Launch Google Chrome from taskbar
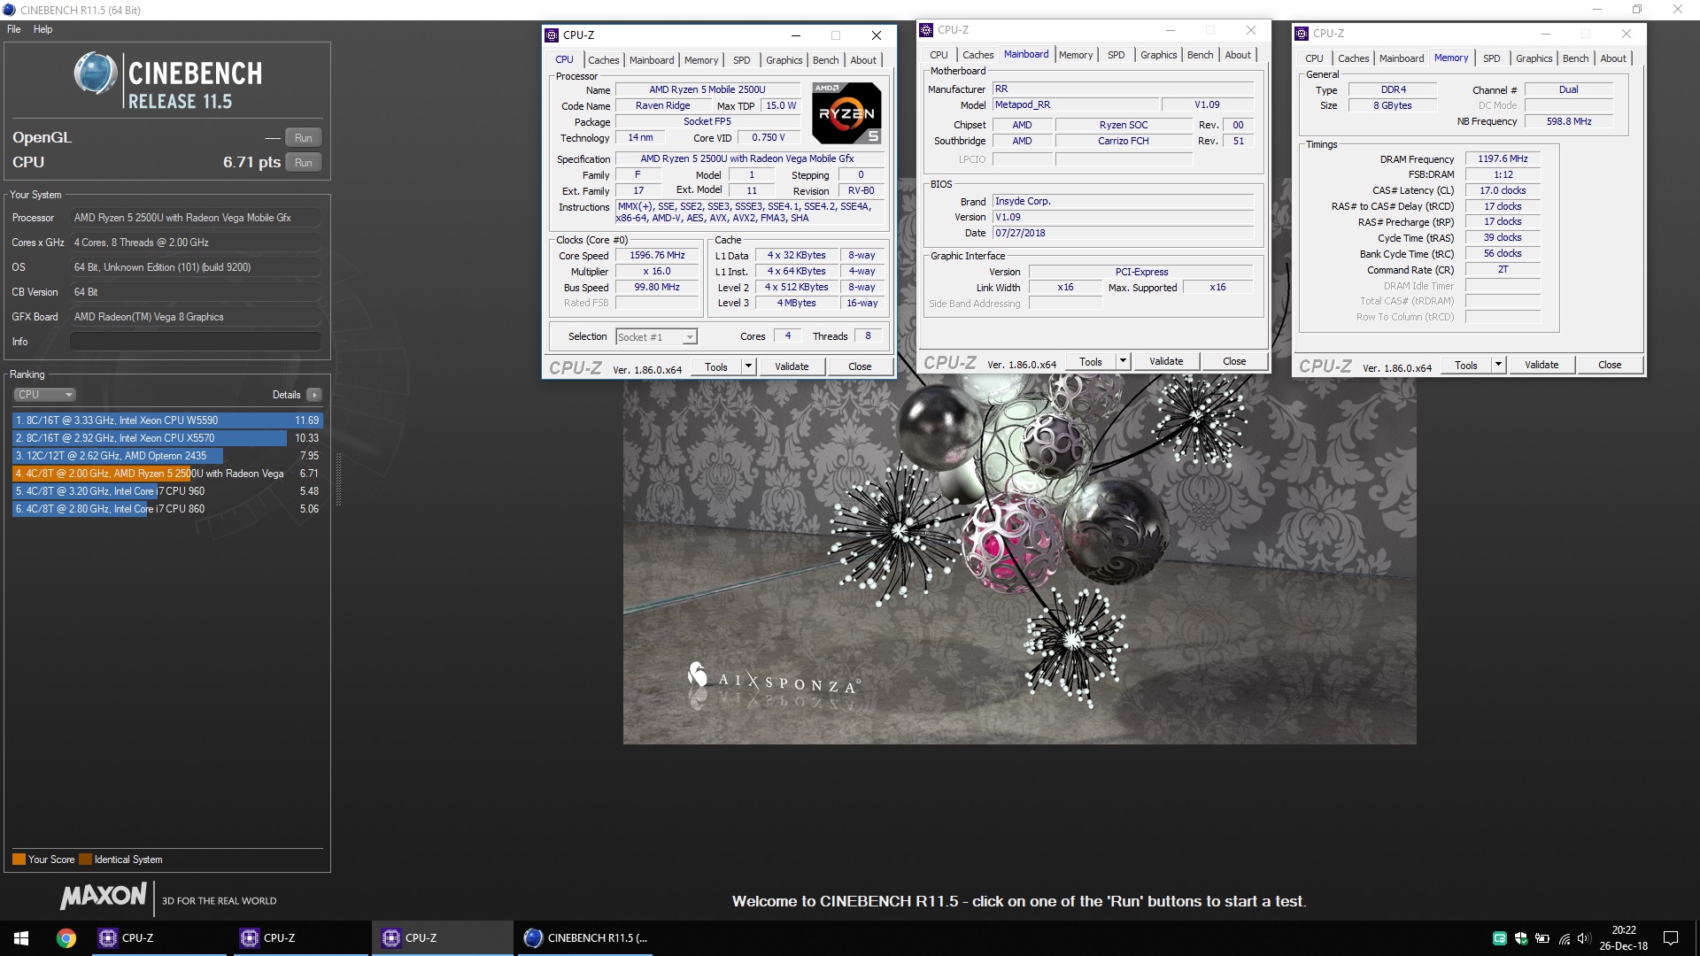 click(x=66, y=937)
